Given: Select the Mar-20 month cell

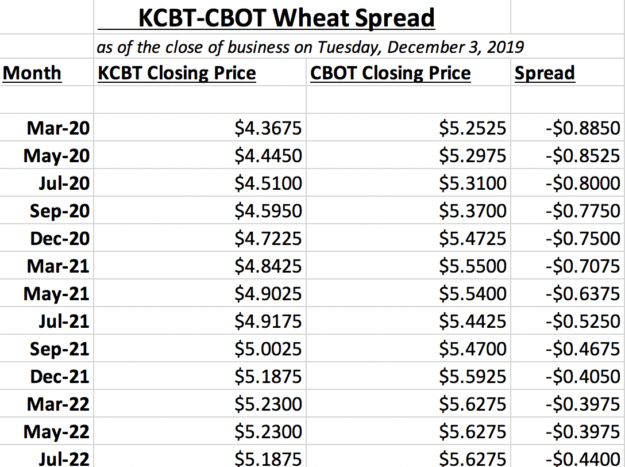Looking at the screenshot, I should 47,128.
